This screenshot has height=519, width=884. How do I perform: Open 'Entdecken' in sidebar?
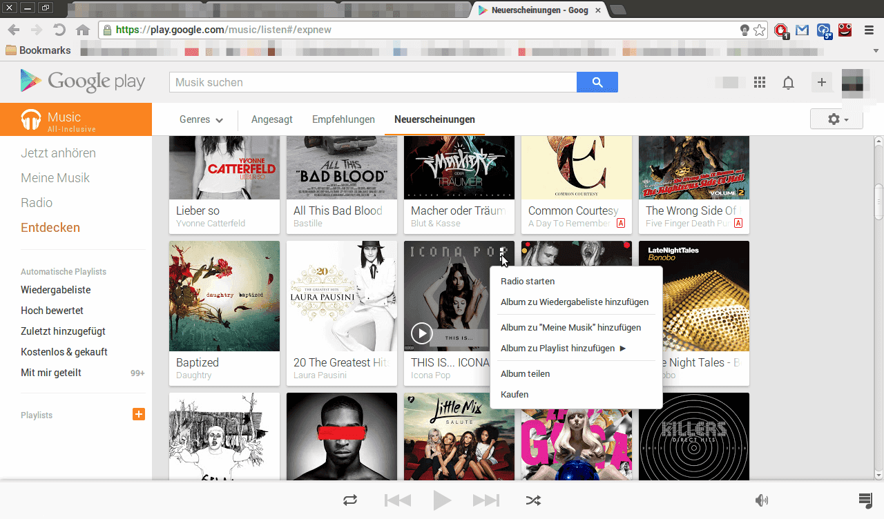click(x=50, y=228)
